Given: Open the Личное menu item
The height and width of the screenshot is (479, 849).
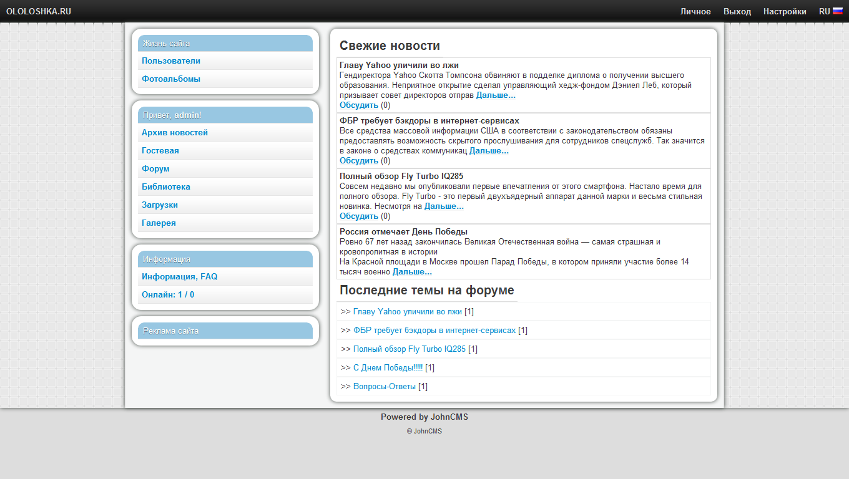Looking at the screenshot, I should click(x=695, y=11).
